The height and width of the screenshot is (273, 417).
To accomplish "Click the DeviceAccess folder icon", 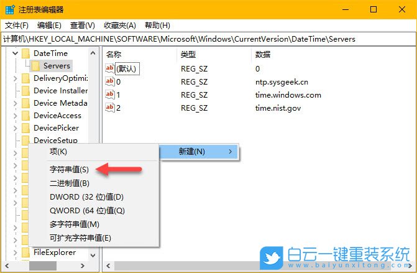I will pyautogui.click(x=26, y=116).
